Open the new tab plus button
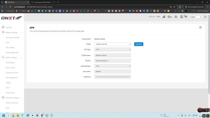This screenshot has width=210, height=118. pos(58,2)
